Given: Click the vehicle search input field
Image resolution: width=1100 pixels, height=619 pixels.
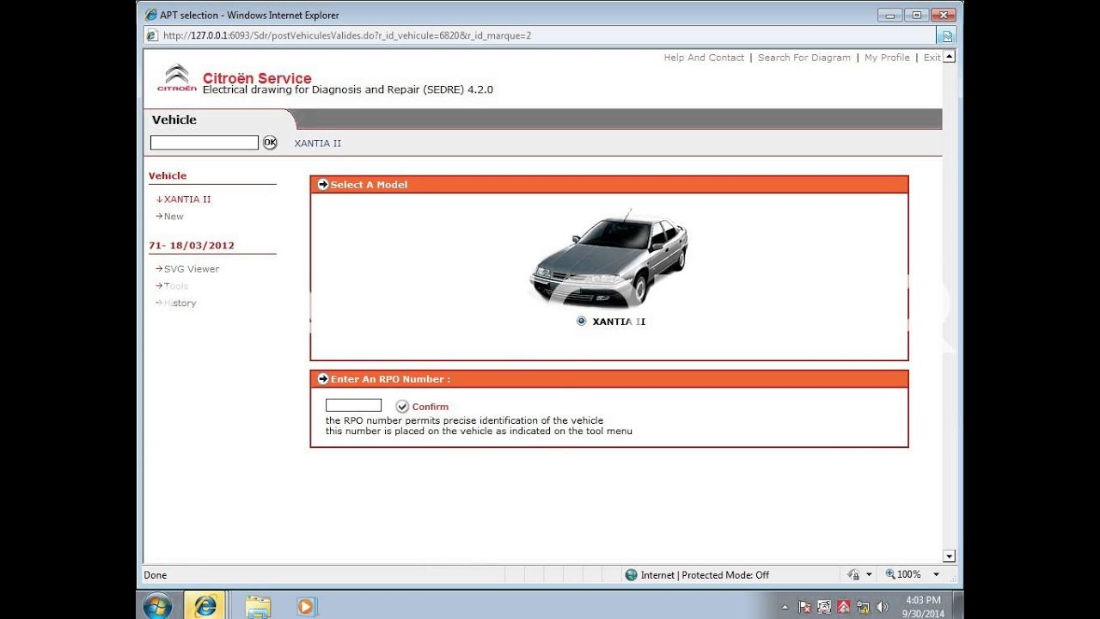Looking at the screenshot, I should (x=205, y=143).
